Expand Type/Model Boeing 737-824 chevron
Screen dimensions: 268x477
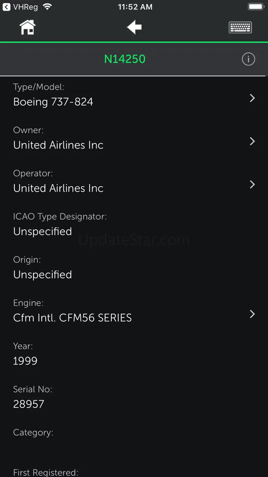click(252, 98)
